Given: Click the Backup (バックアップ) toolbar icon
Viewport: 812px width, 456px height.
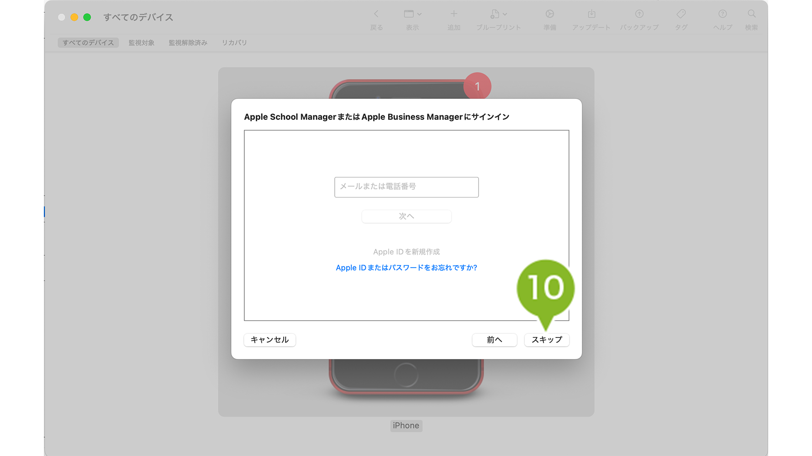Looking at the screenshot, I should click(x=639, y=14).
